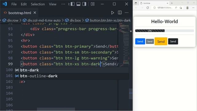This screenshot has width=197, height=111.
Task: Click the VS Code logo icon
Action: click(x=5, y=4)
